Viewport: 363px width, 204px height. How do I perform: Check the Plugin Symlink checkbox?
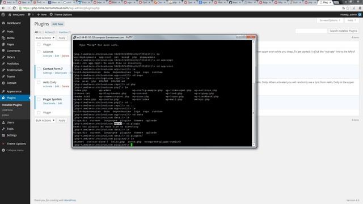pos(39,100)
